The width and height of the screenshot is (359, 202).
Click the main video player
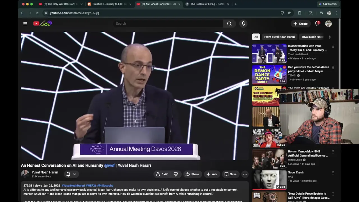(135, 96)
